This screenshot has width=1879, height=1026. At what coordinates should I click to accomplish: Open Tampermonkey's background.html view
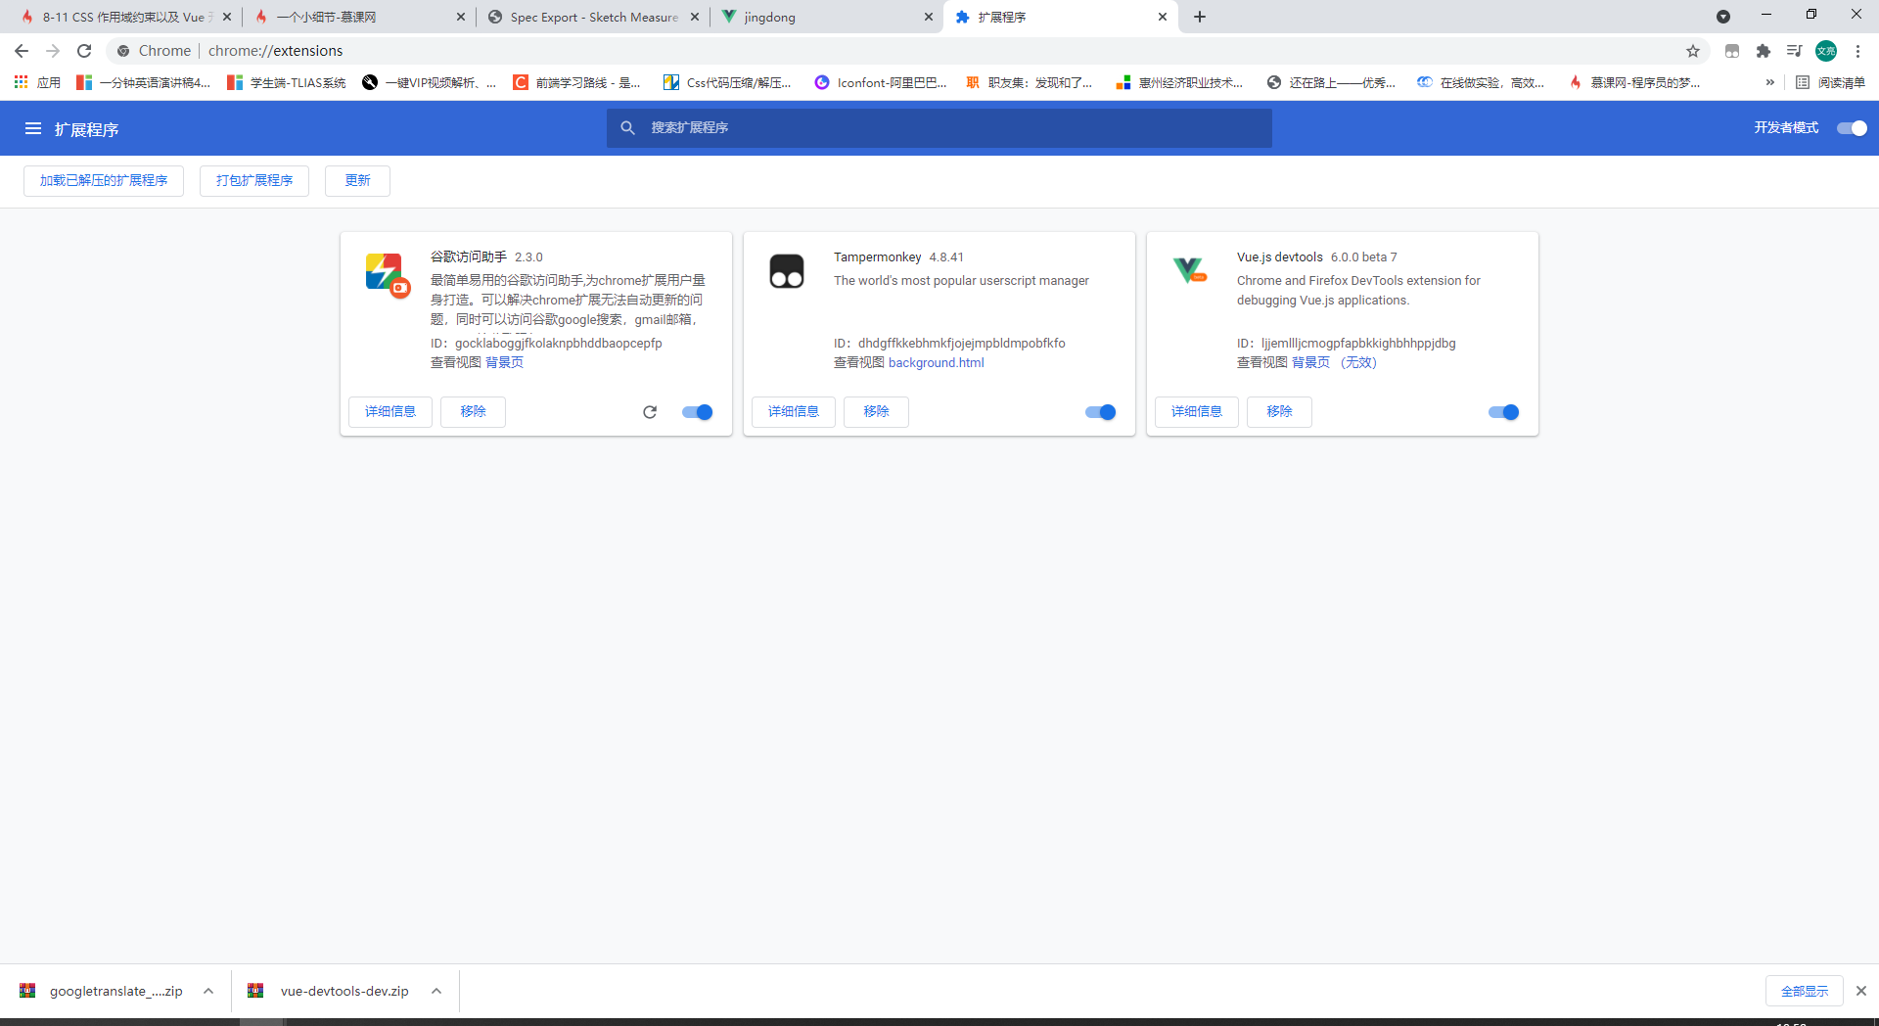point(936,362)
